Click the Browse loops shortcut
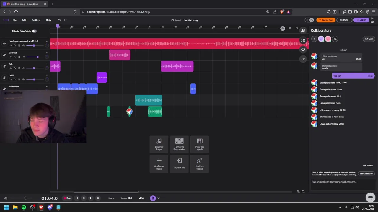Screen dimensions: 378x212 click(x=159, y=144)
